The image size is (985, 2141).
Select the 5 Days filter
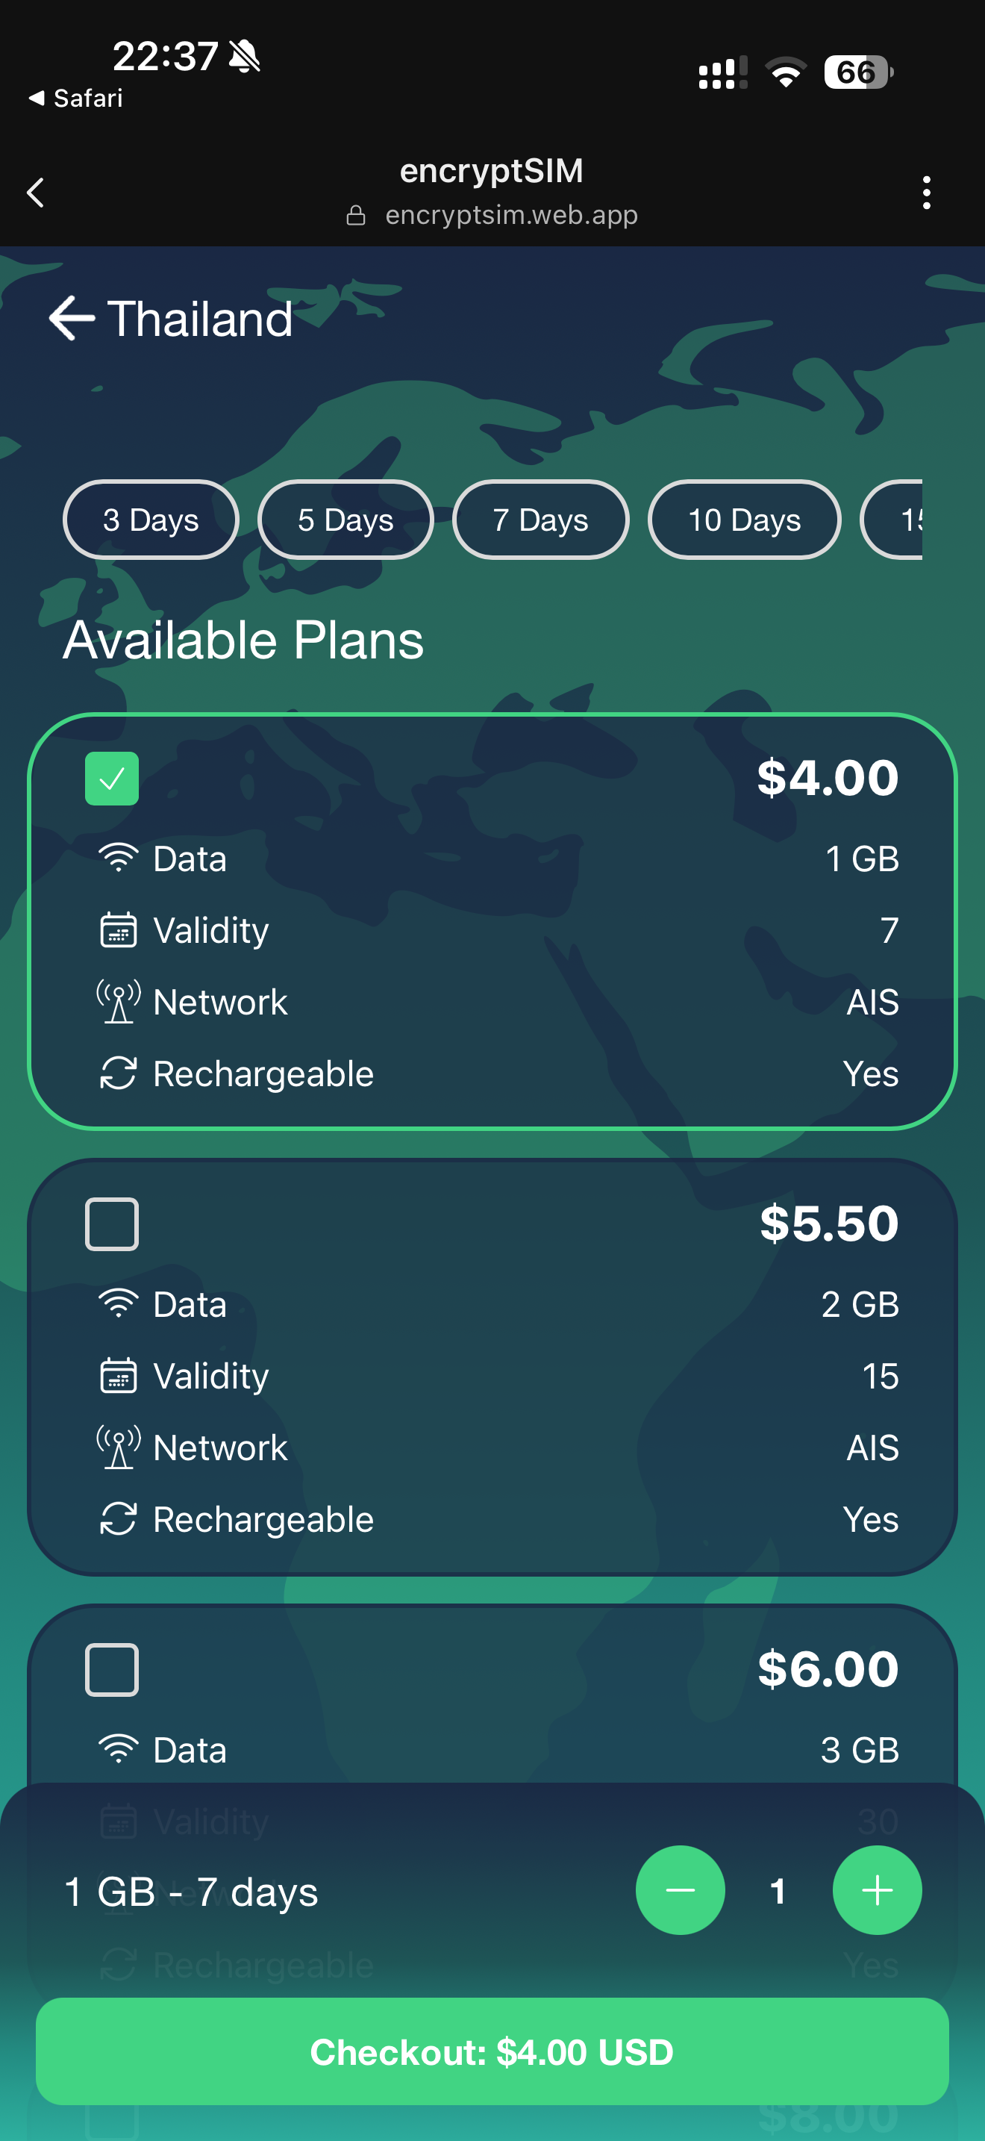click(345, 520)
